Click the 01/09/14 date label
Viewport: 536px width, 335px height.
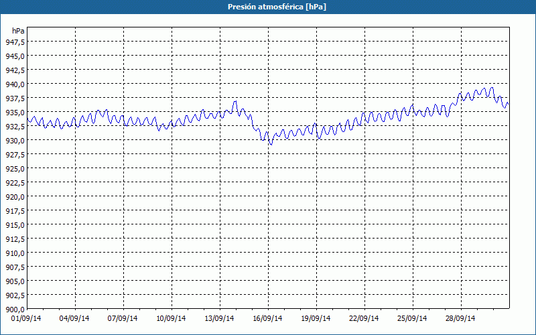pyautogui.click(x=26, y=318)
